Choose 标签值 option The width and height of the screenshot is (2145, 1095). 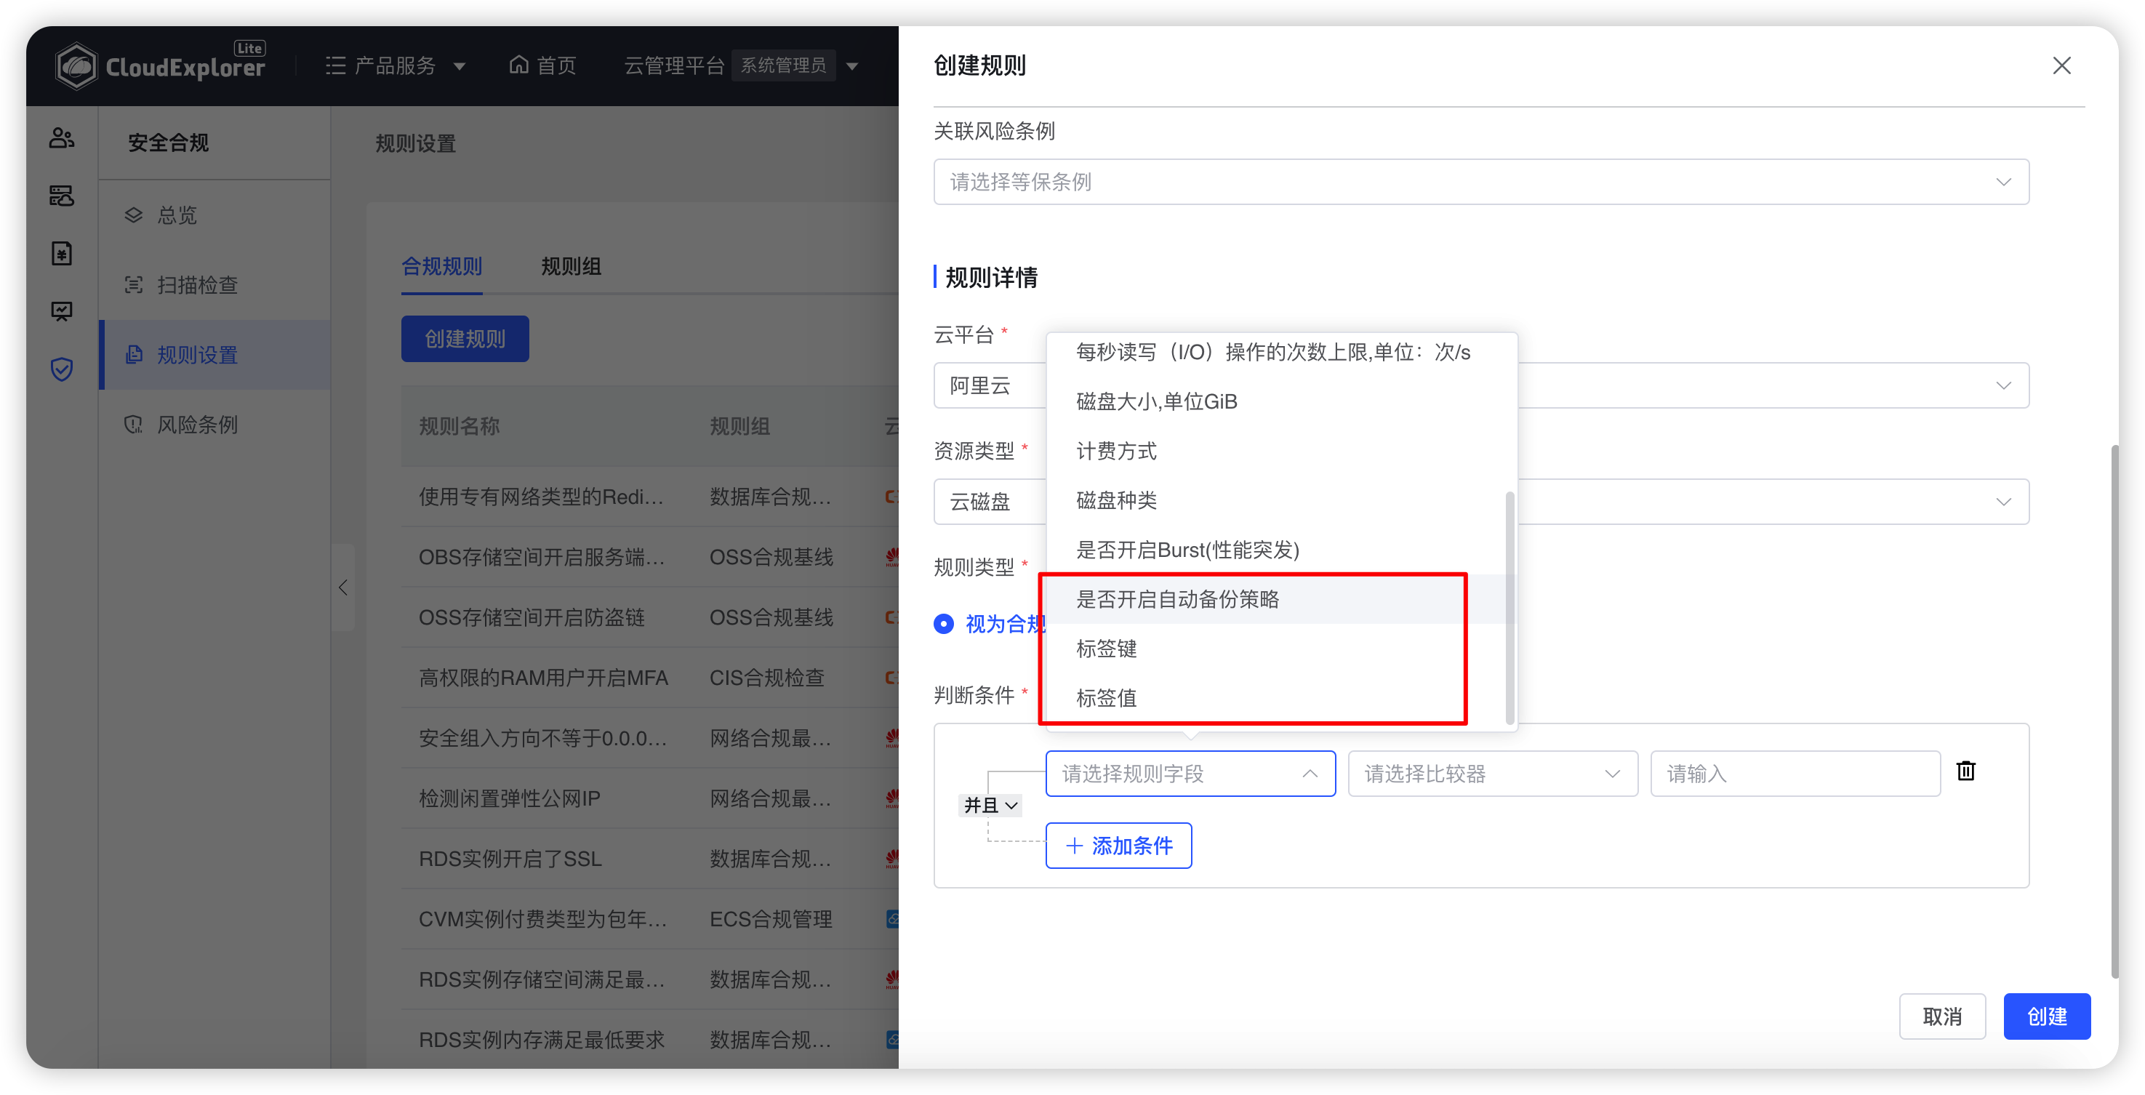[x=1280, y=698]
